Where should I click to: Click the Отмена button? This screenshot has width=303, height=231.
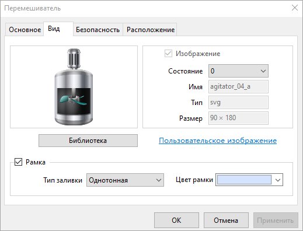point(226,220)
